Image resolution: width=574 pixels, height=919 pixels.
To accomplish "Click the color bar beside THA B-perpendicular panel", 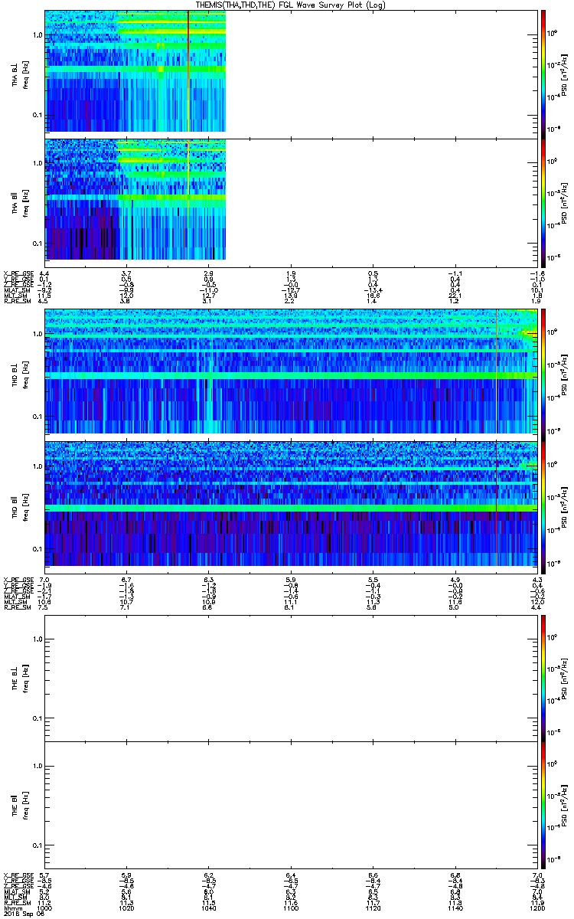I will (542, 73).
